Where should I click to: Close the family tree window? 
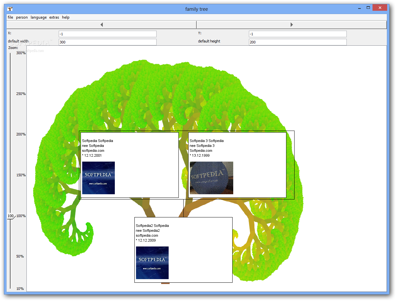380,8
